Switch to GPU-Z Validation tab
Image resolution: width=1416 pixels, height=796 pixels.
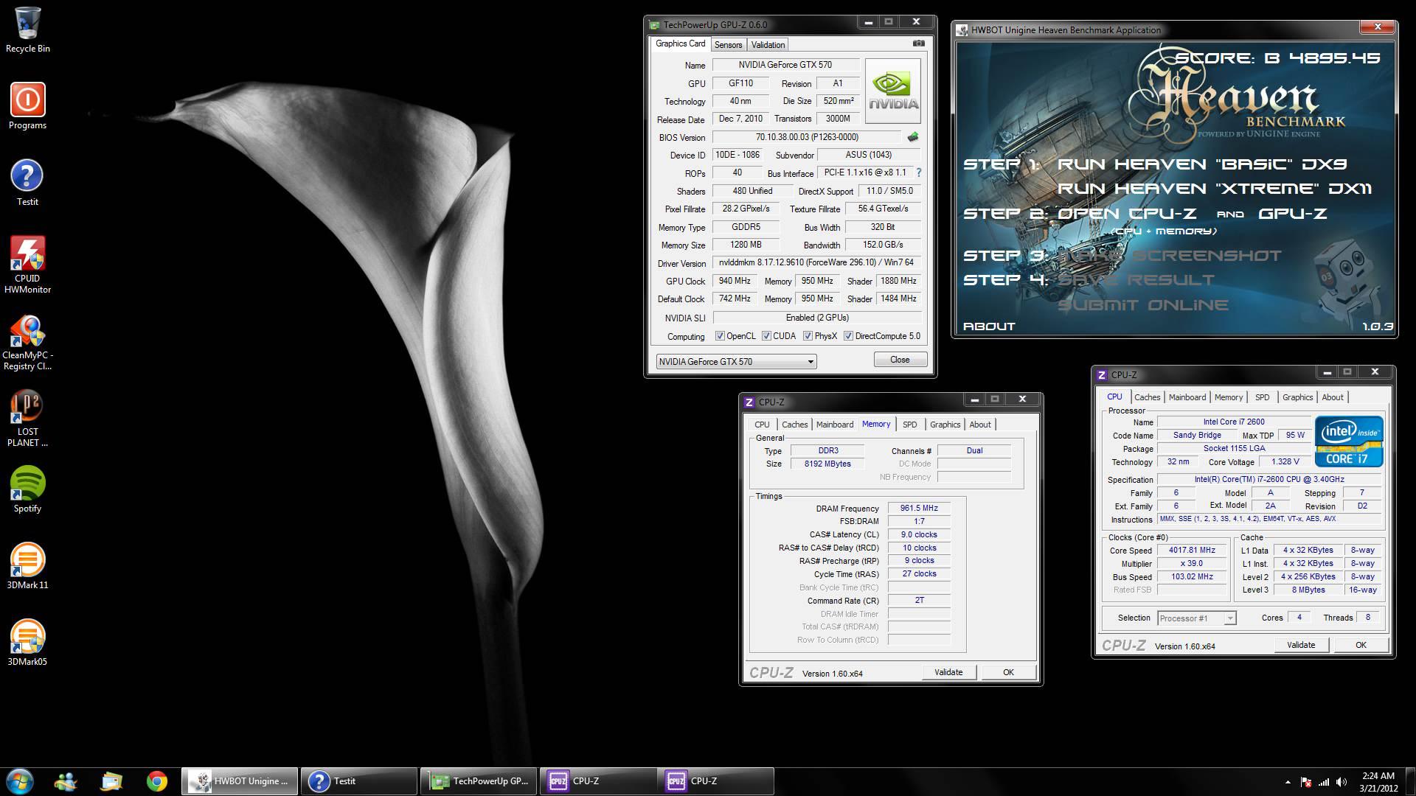click(x=768, y=45)
